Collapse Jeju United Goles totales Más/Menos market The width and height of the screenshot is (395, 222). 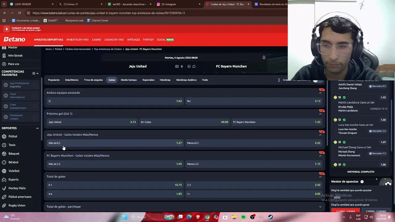[320, 135]
